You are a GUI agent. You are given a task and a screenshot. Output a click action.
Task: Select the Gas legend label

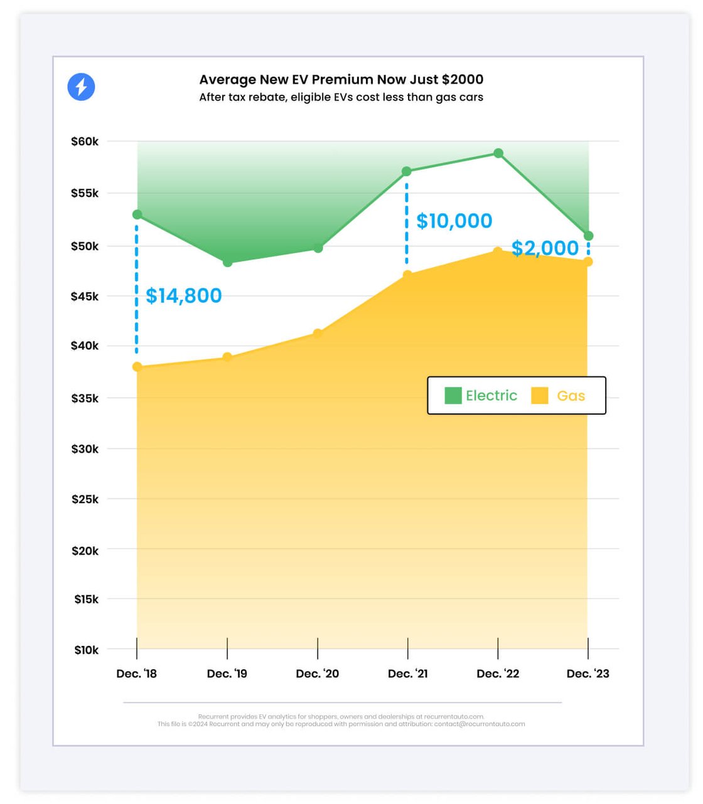571,396
